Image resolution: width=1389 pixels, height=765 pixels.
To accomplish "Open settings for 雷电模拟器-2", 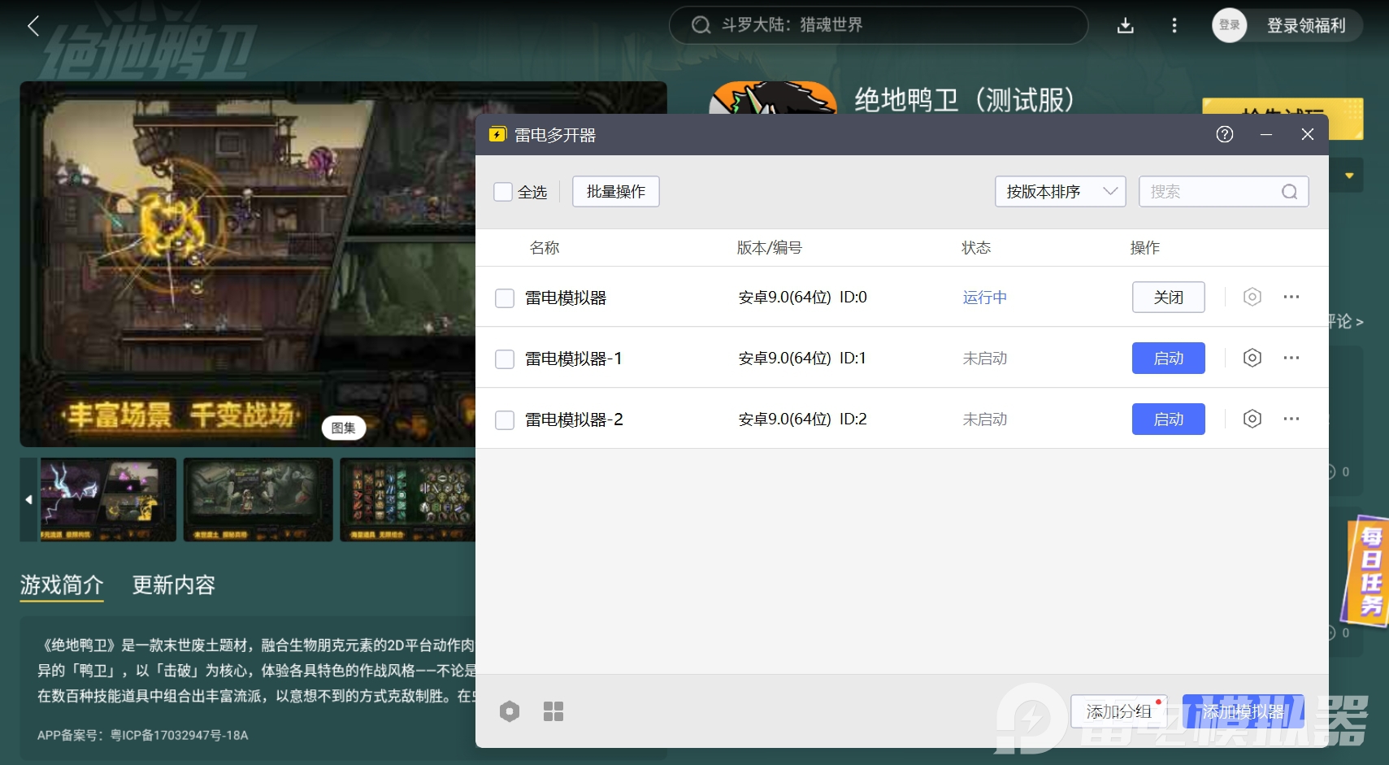I will 1252,419.
